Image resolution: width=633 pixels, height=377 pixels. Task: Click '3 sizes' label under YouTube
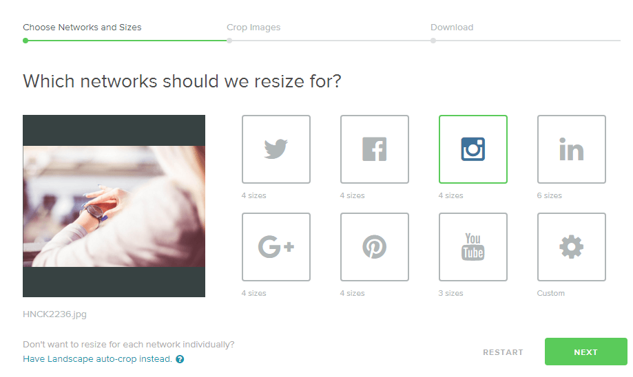tap(451, 293)
